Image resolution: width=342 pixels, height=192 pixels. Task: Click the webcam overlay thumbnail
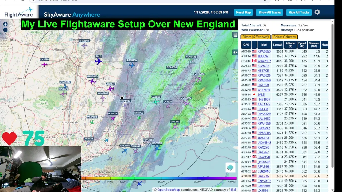(x=41, y=169)
